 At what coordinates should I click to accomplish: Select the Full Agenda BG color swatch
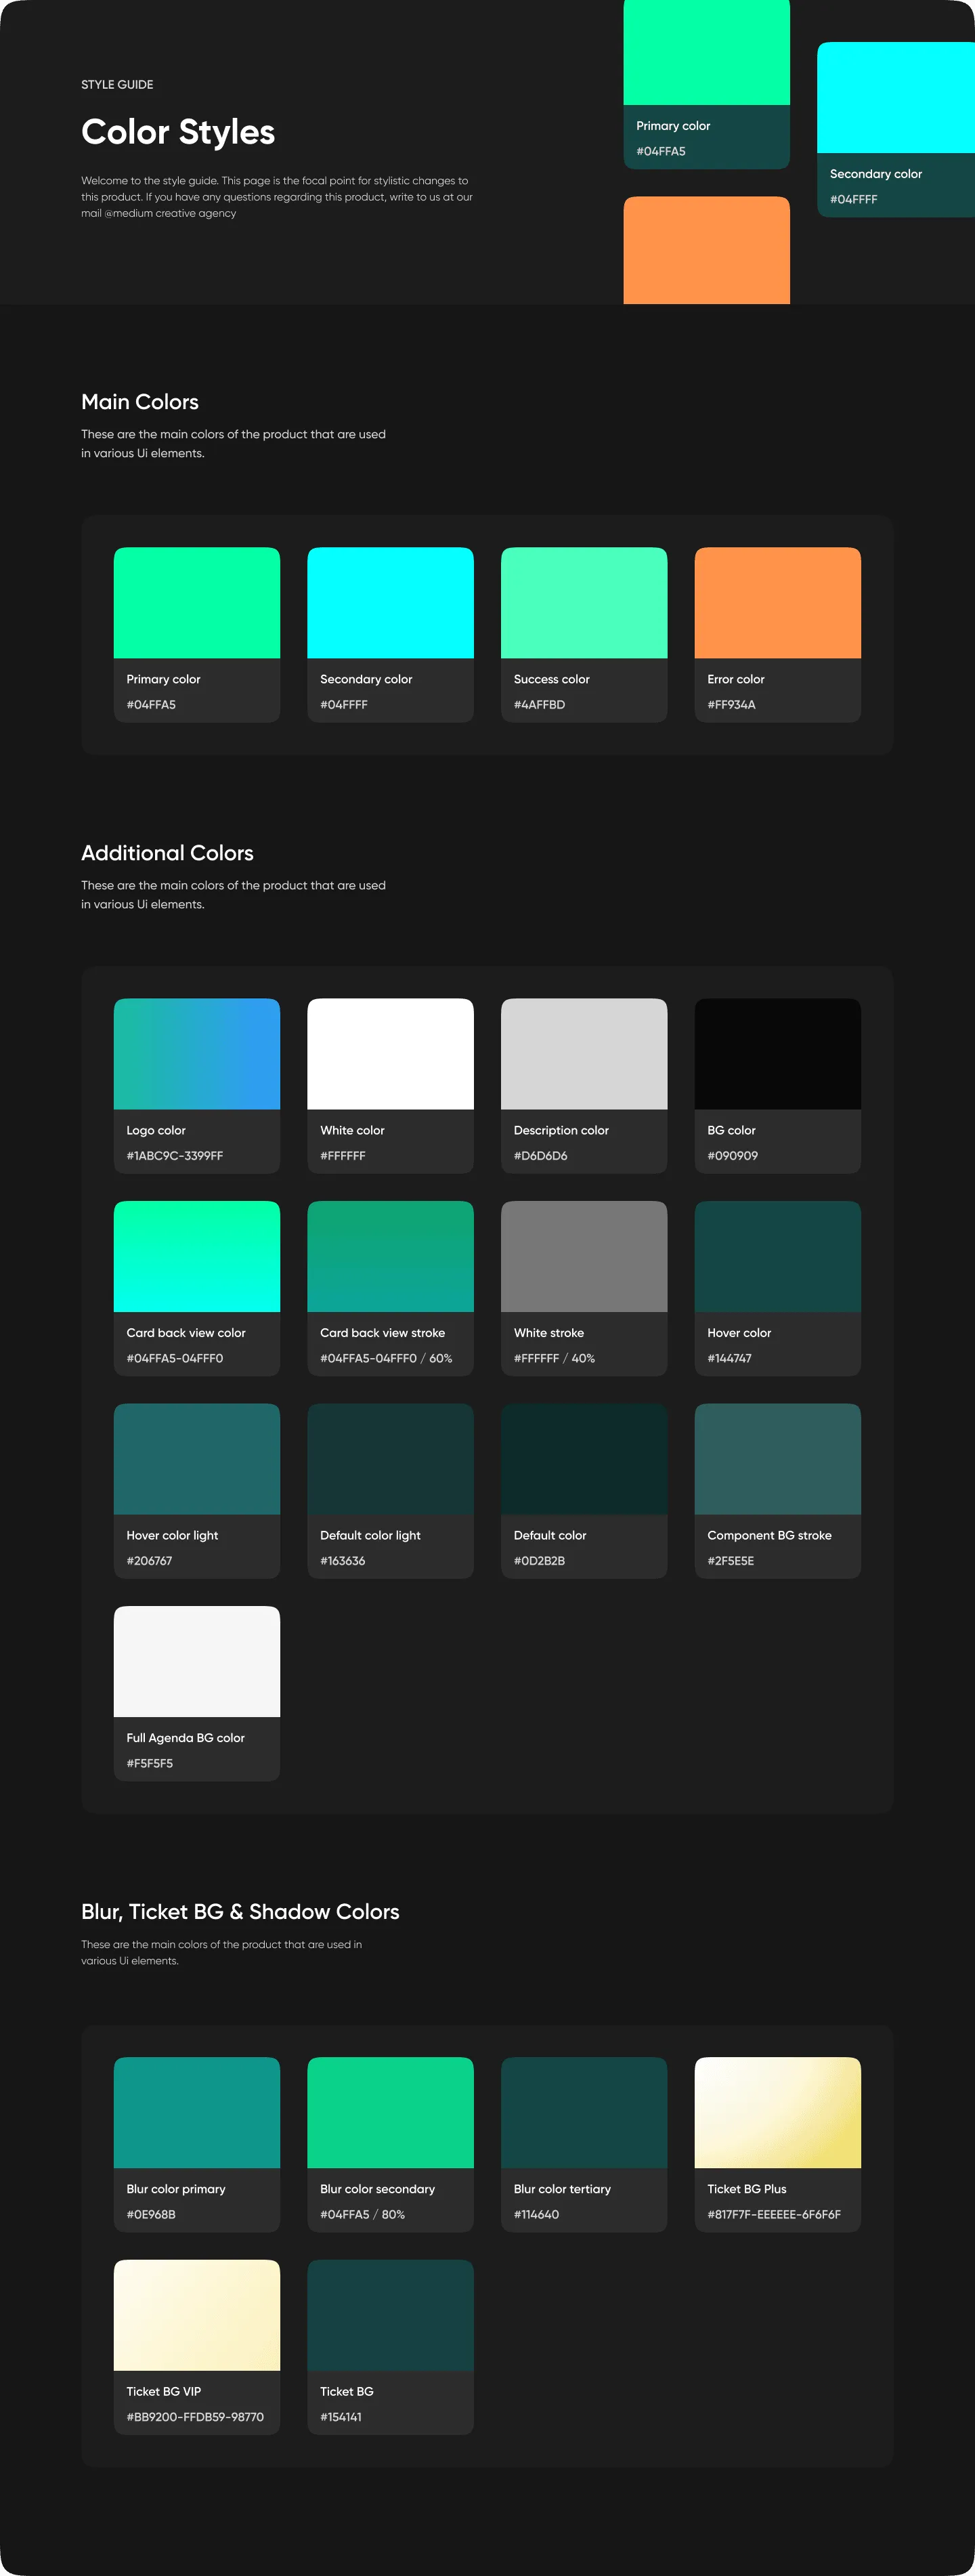tap(196, 1662)
